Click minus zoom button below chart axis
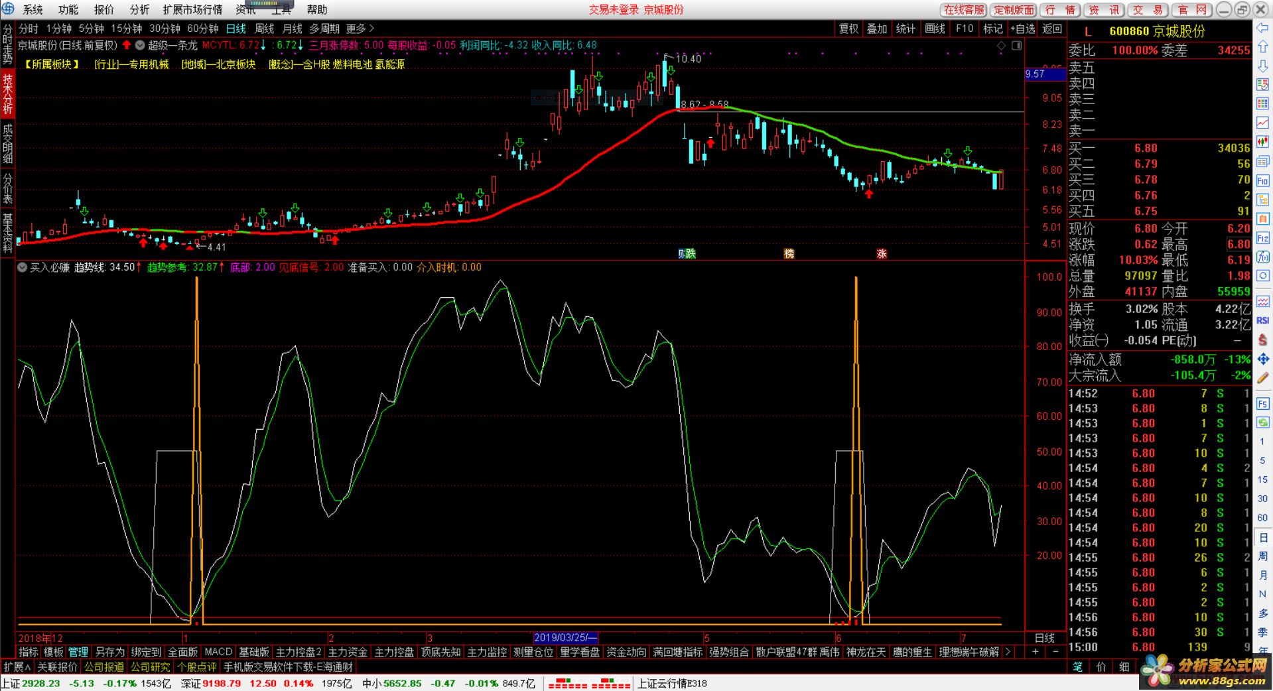 (1055, 652)
